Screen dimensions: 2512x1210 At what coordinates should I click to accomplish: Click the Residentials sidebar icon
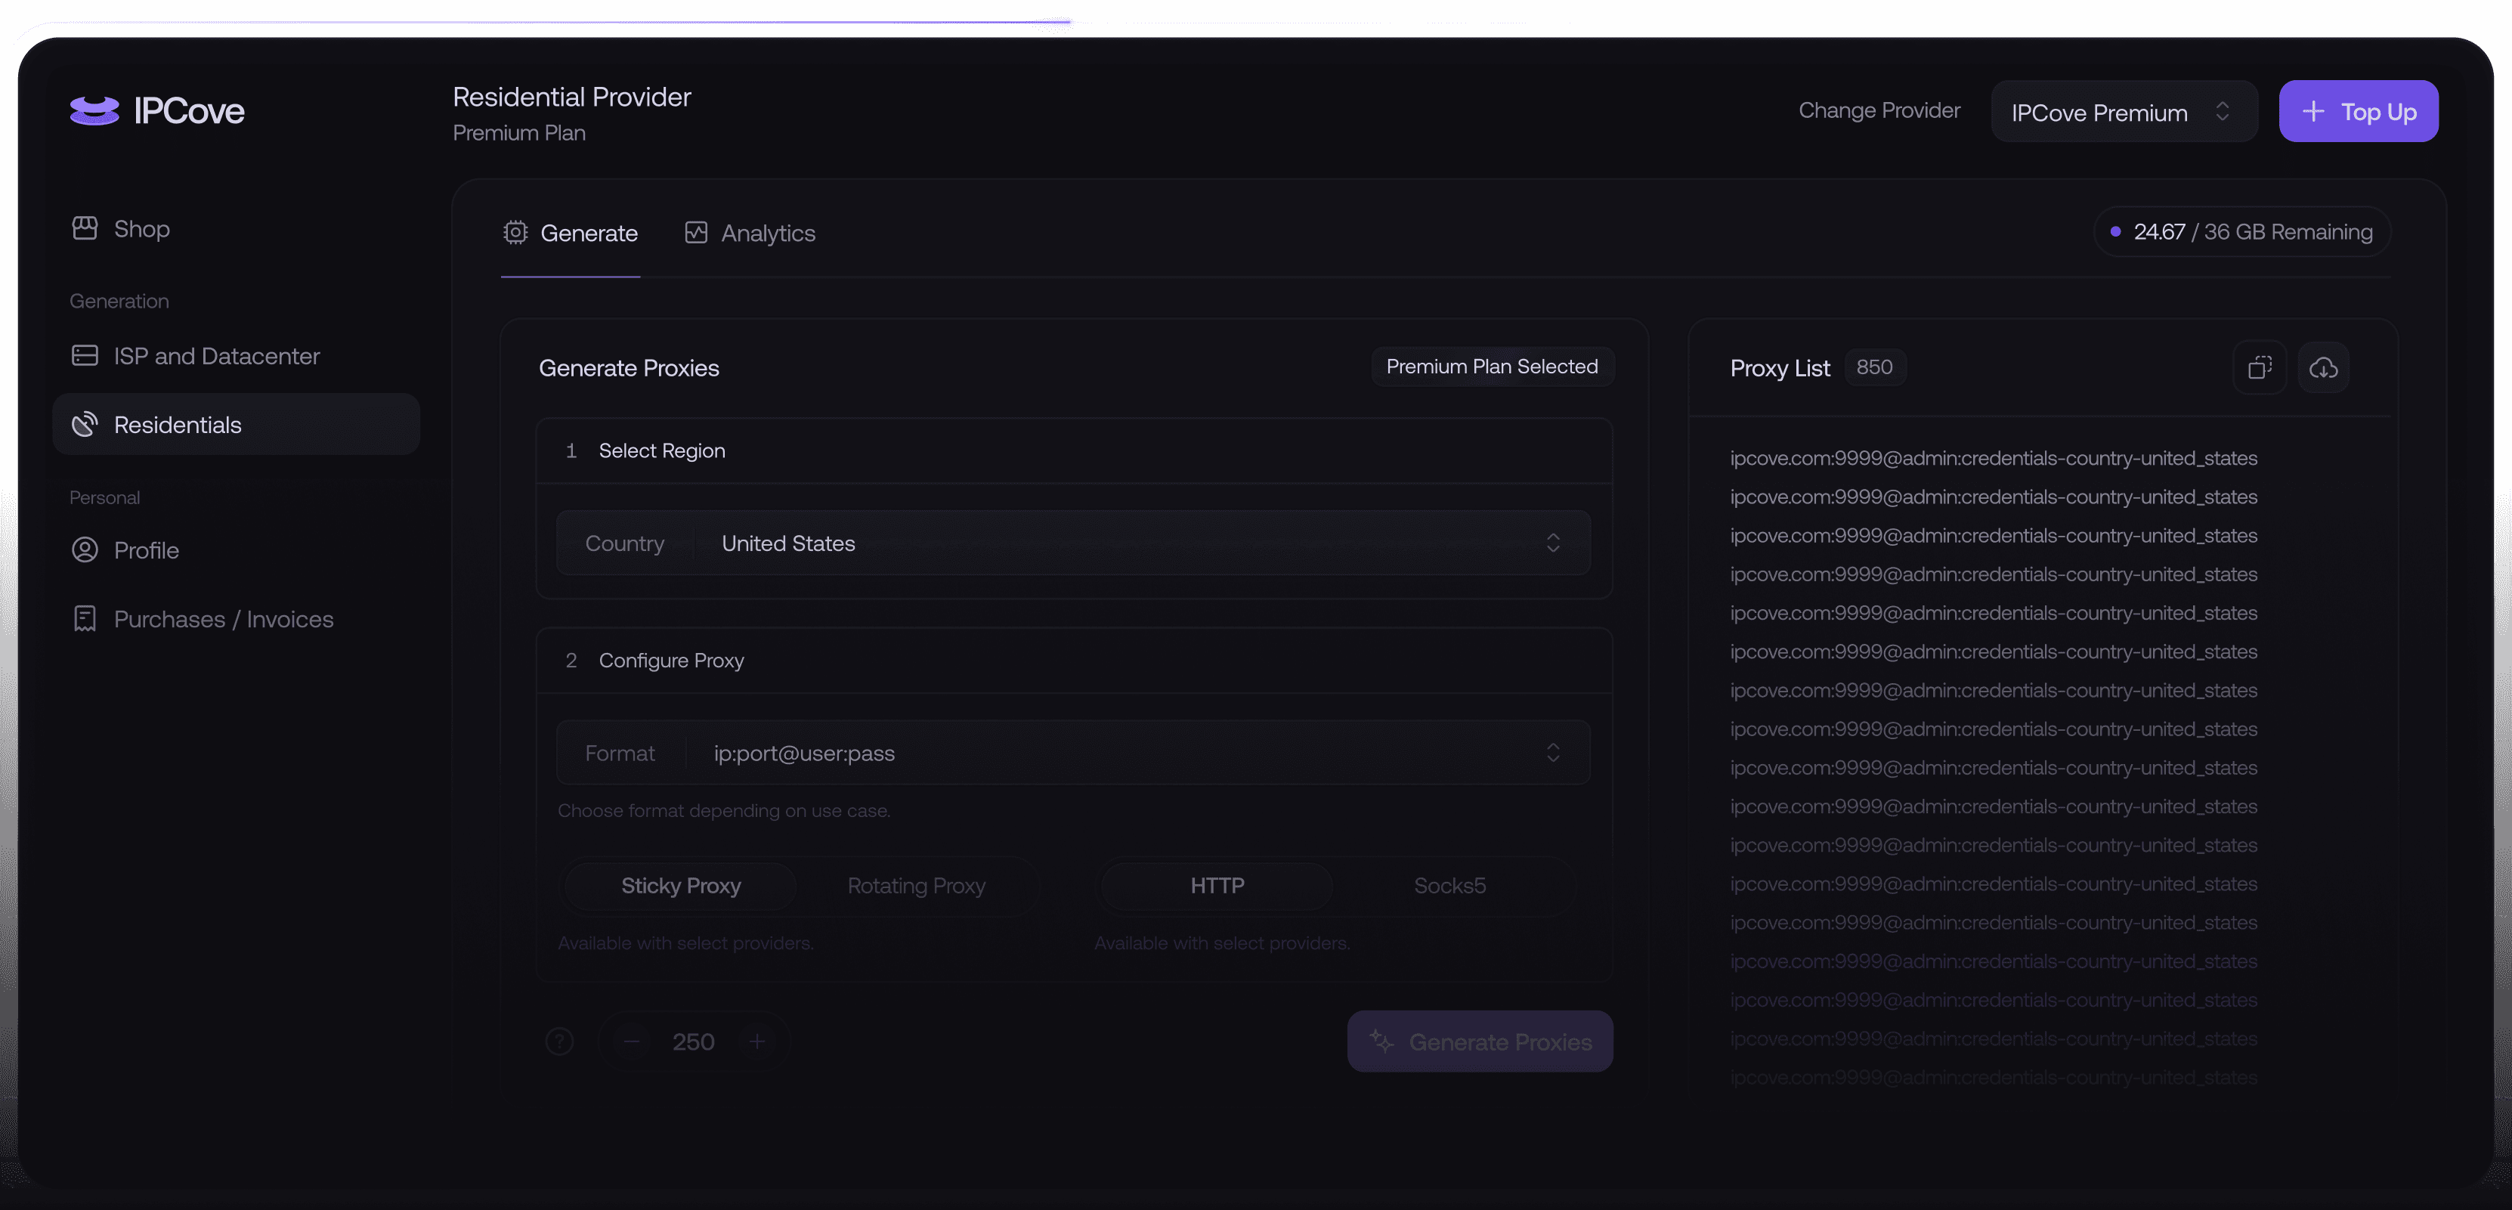click(85, 424)
